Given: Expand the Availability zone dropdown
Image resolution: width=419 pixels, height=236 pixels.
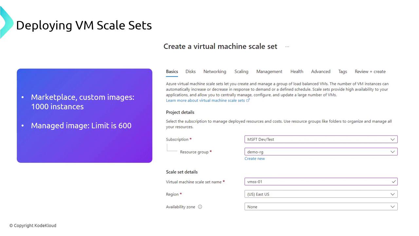Looking at the screenshot, I should (x=321, y=207).
